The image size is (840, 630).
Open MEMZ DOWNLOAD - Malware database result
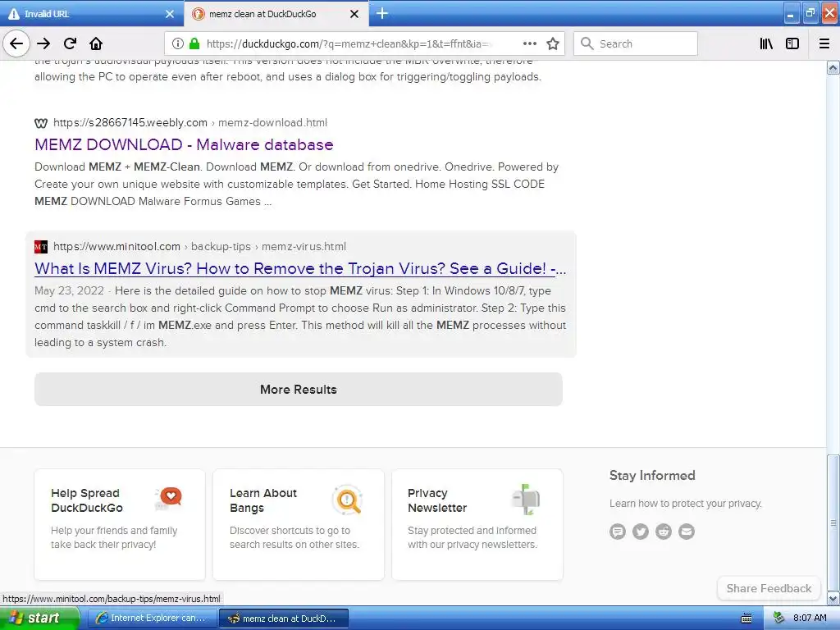(x=184, y=144)
